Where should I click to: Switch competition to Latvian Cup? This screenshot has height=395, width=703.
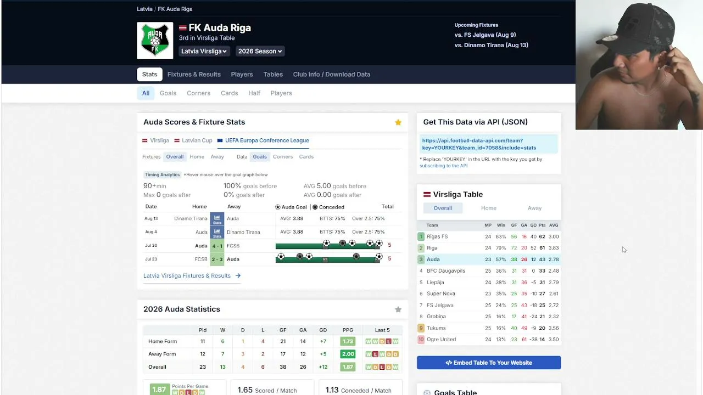click(x=193, y=140)
